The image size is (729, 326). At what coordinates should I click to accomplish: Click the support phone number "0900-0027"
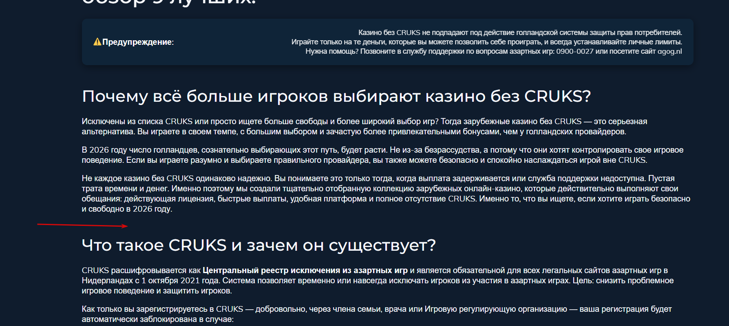[x=575, y=51]
